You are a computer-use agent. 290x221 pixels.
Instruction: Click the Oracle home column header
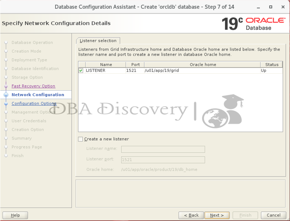pyautogui.click(x=203, y=65)
